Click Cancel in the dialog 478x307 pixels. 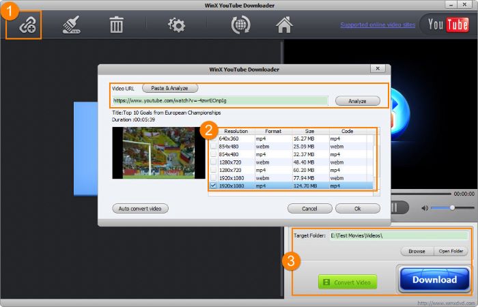[x=310, y=209]
